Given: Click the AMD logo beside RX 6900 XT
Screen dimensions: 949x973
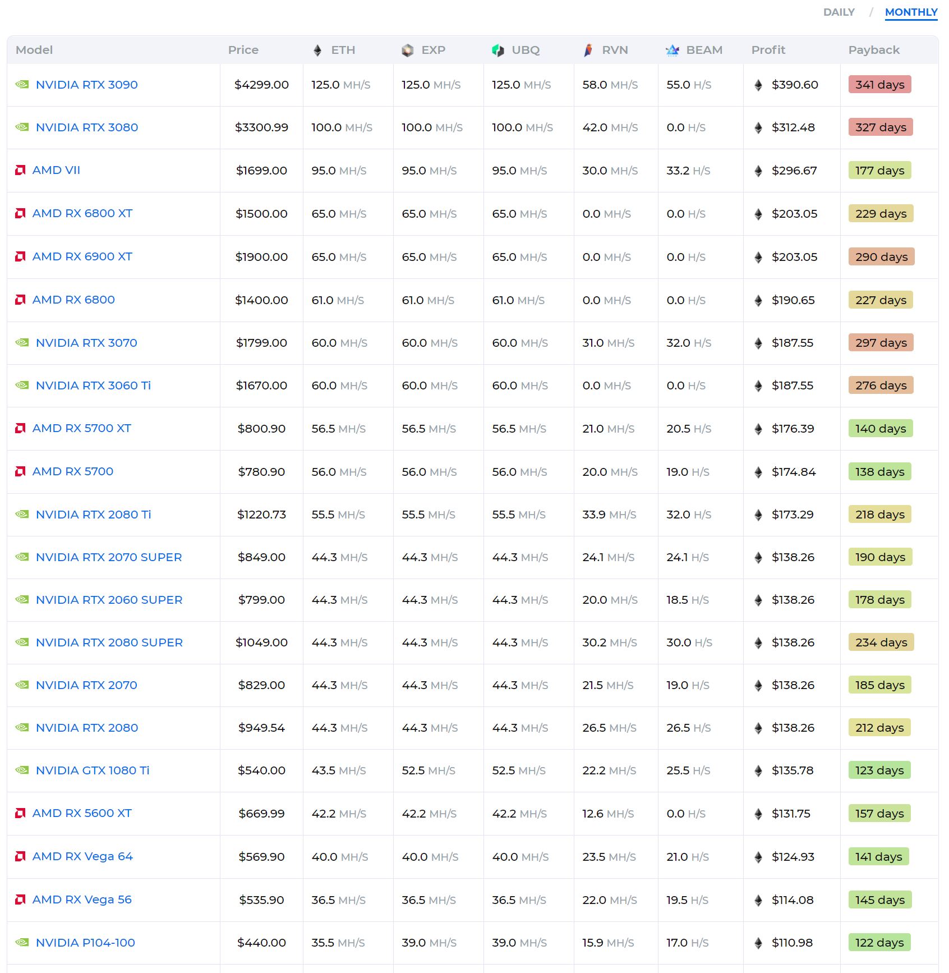Looking at the screenshot, I should [x=21, y=256].
